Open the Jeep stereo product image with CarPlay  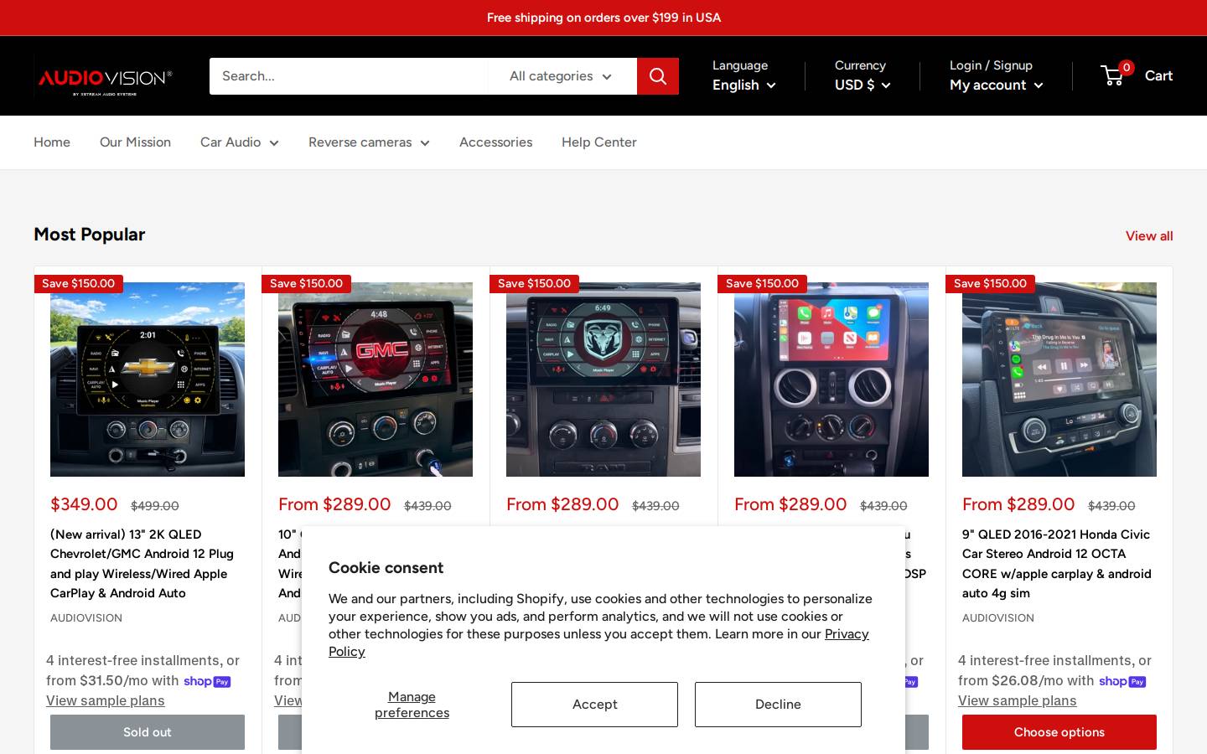pos(831,380)
